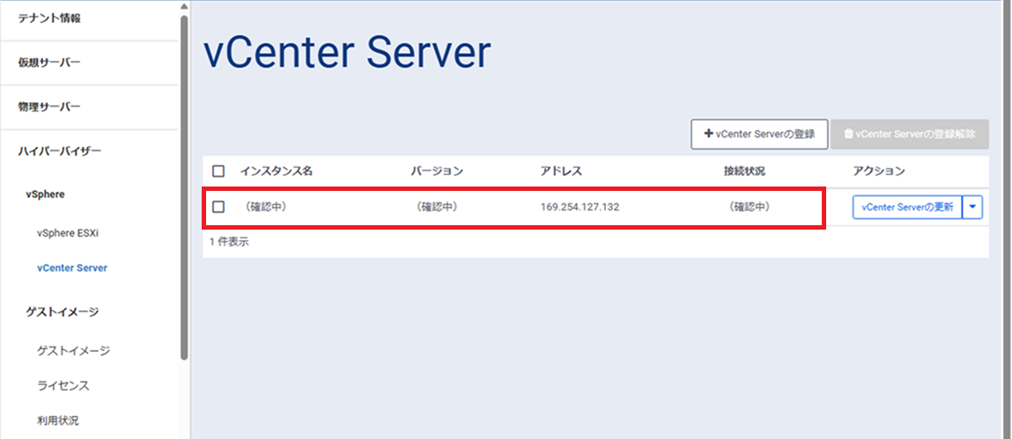Viewport: 1012px width, 439px height.
Task: Check the row checkbox for 169.254.127.132
Action: pos(218,207)
